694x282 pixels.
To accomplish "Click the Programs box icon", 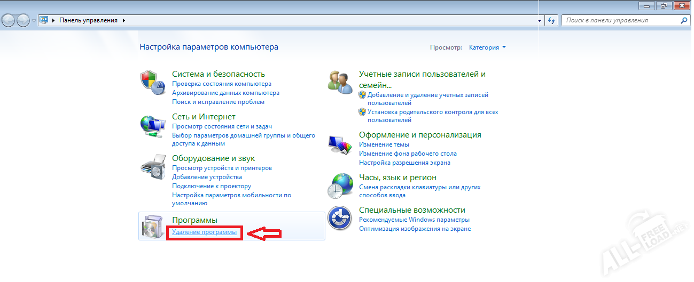I will (152, 227).
